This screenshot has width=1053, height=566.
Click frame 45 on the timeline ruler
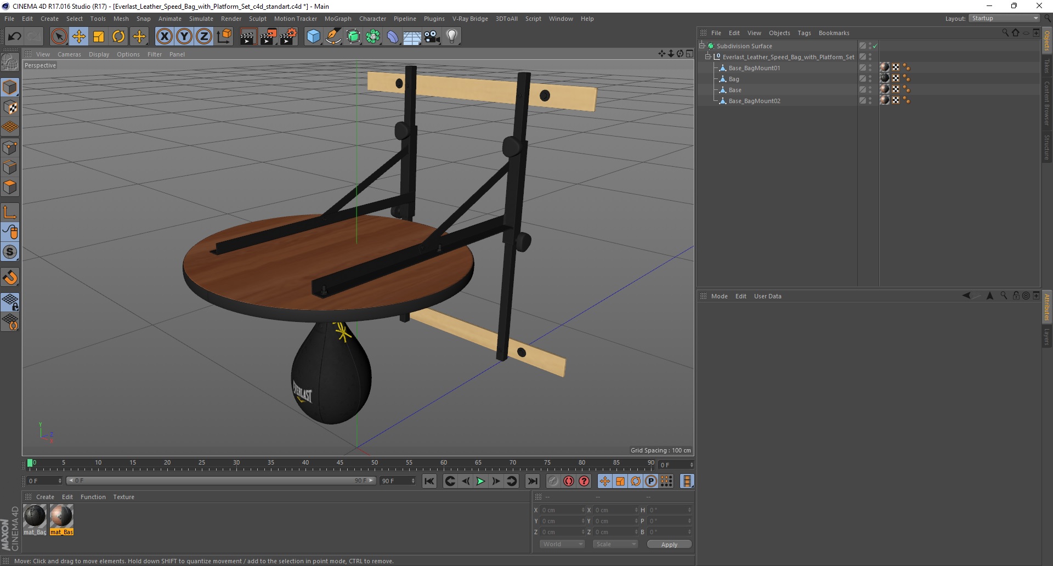(x=340, y=463)
